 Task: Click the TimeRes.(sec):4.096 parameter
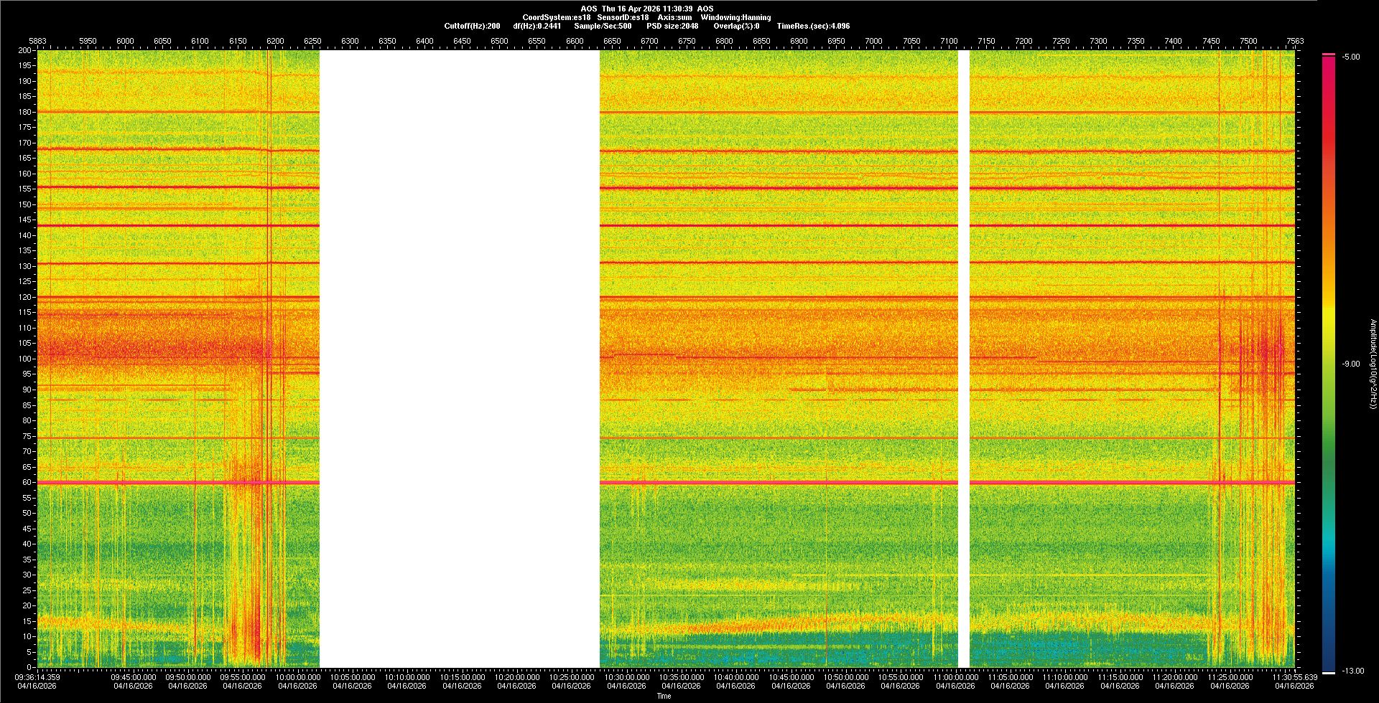812,26
